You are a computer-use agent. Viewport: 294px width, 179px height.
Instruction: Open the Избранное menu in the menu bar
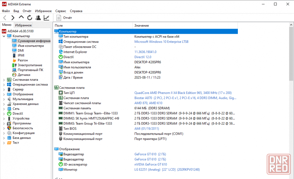point(43,11)
